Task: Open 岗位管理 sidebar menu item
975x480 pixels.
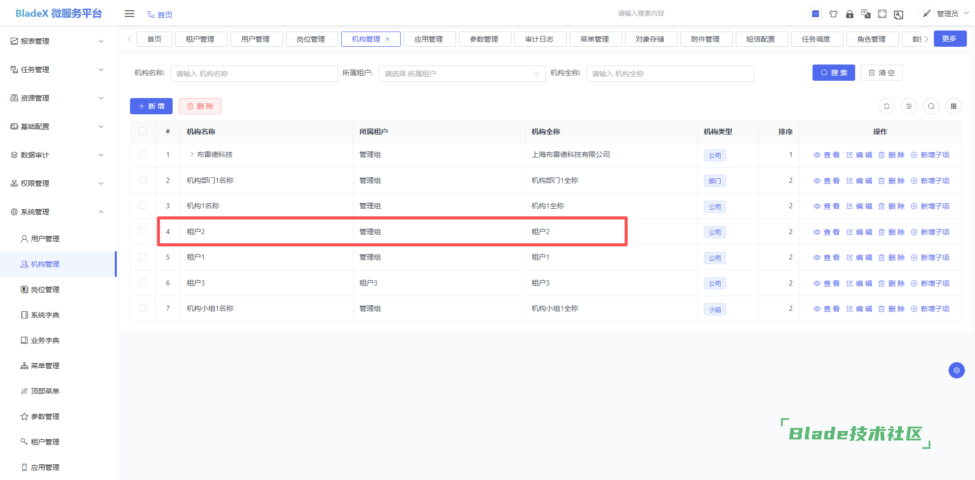Action: [x=58, y=290]
